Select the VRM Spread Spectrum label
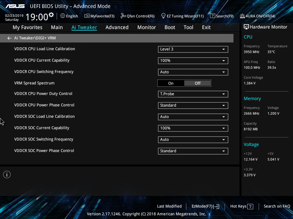 [34, 83]
